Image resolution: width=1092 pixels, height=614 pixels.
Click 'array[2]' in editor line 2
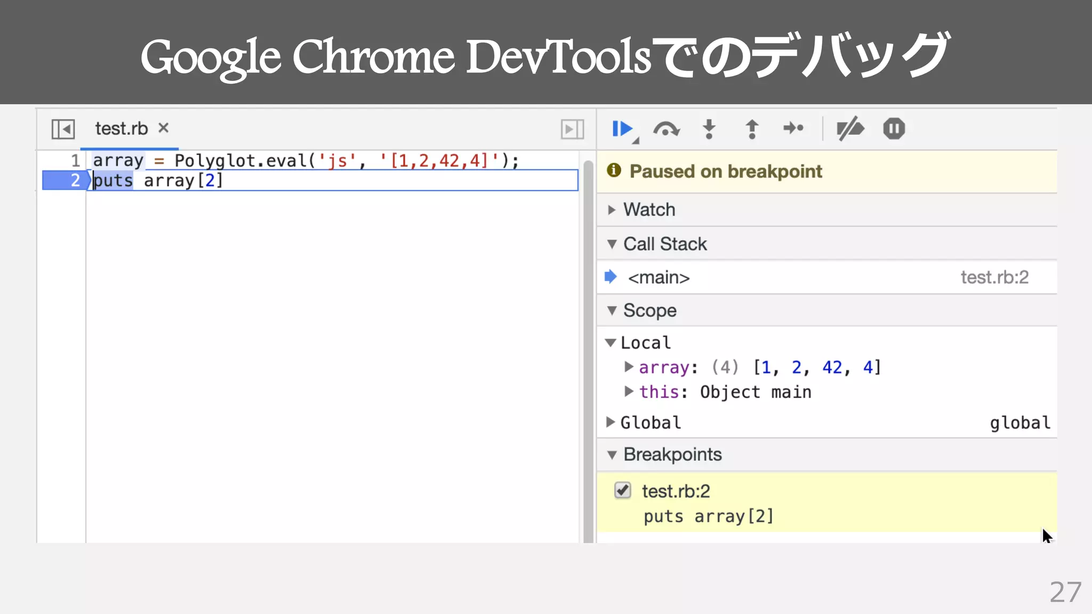point(183,181)
